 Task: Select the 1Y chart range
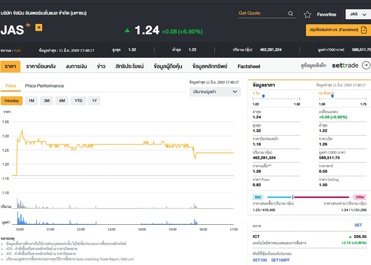click(x=95, y=101)
